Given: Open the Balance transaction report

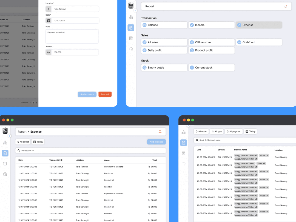Looking at the screenshot, I should point(164,25).
